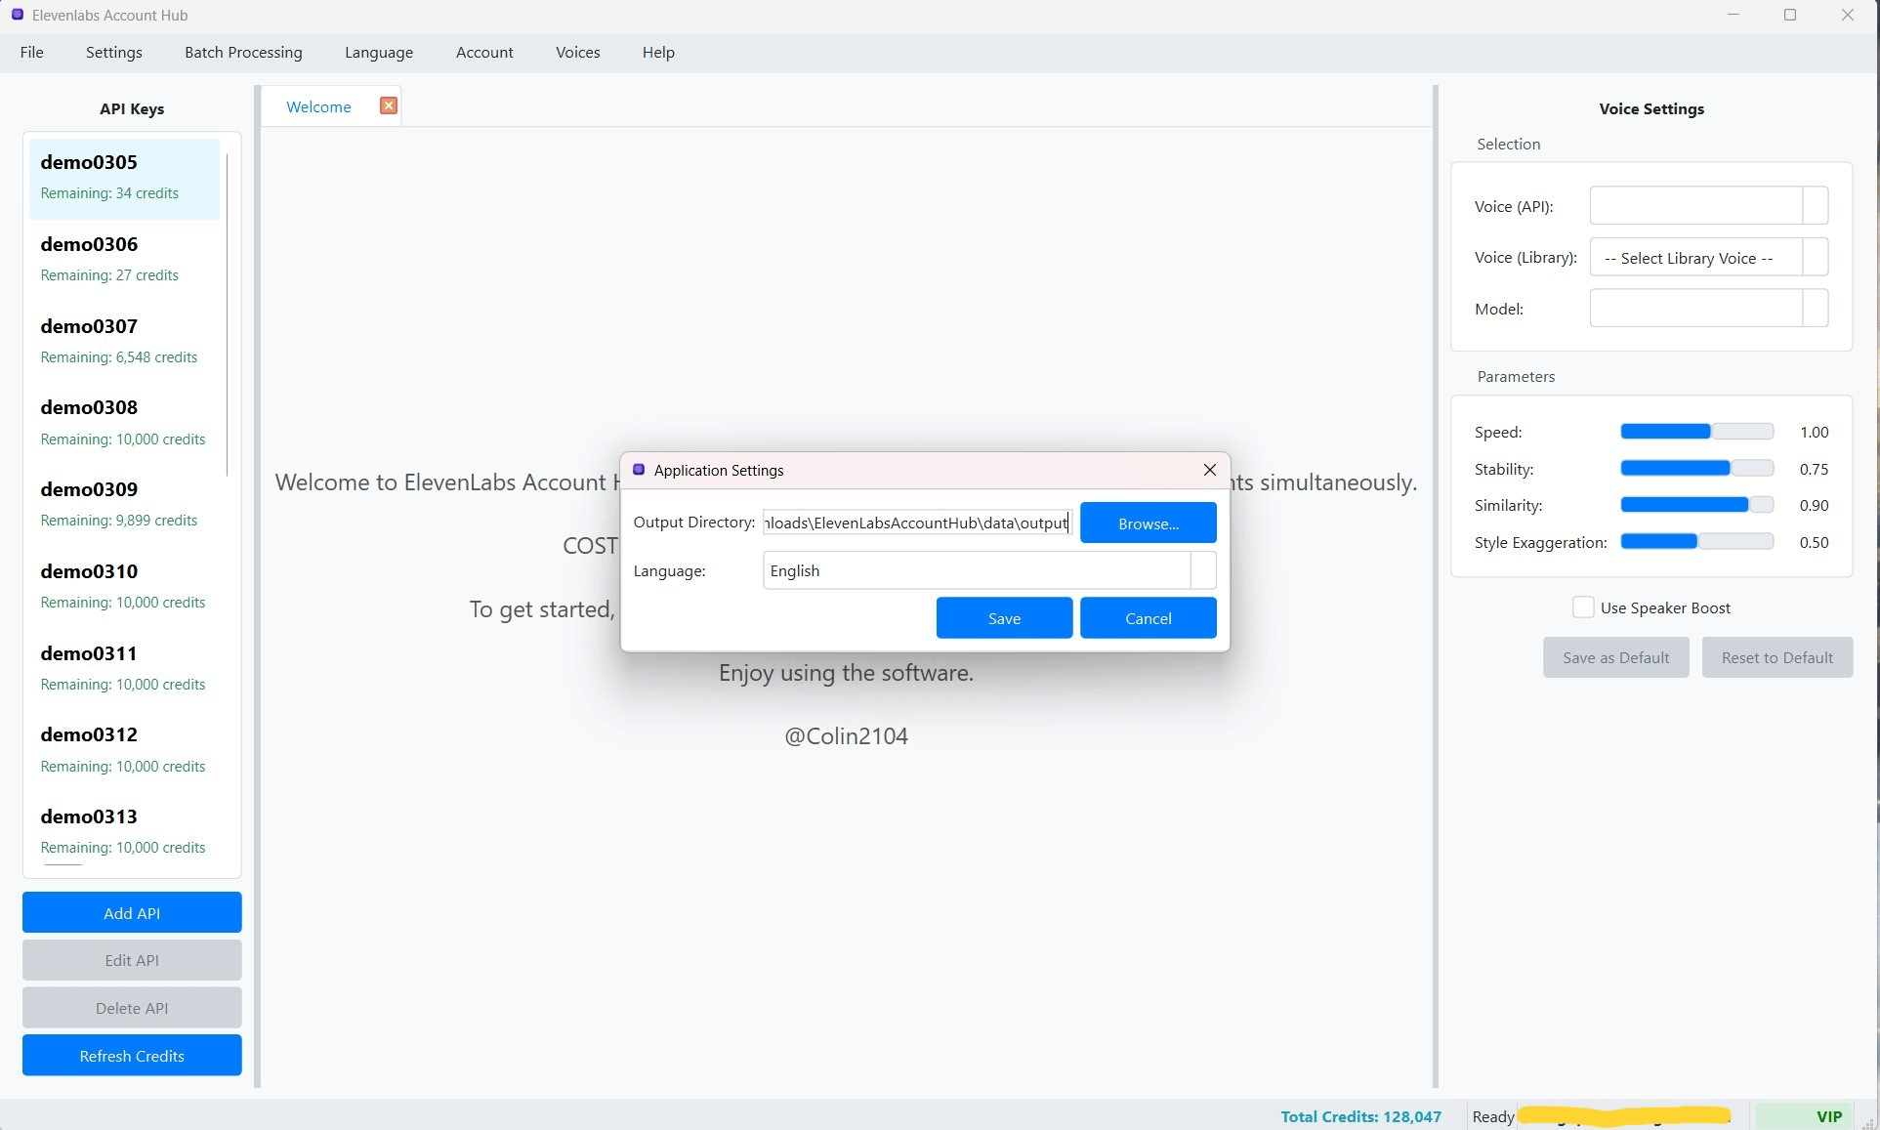Select the demo0307 API key
1880x1130 pixels.
(x=125, y=341)
